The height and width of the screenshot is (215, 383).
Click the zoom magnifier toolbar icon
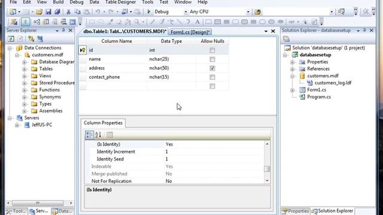pyautogui.click(x=137, y=22)
